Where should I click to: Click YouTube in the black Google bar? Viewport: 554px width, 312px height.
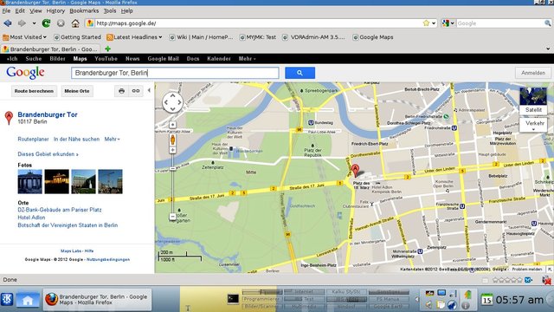(x=106, y=59)
